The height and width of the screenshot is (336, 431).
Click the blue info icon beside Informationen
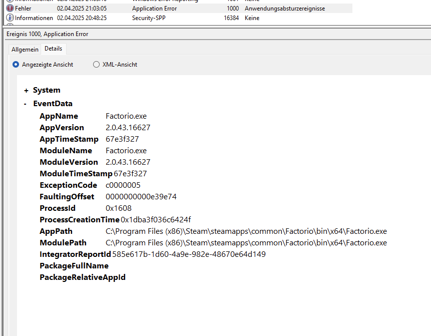10,18
